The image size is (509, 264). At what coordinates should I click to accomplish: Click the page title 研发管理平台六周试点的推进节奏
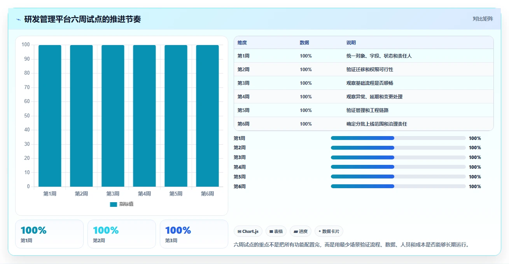tap(82, 19)
